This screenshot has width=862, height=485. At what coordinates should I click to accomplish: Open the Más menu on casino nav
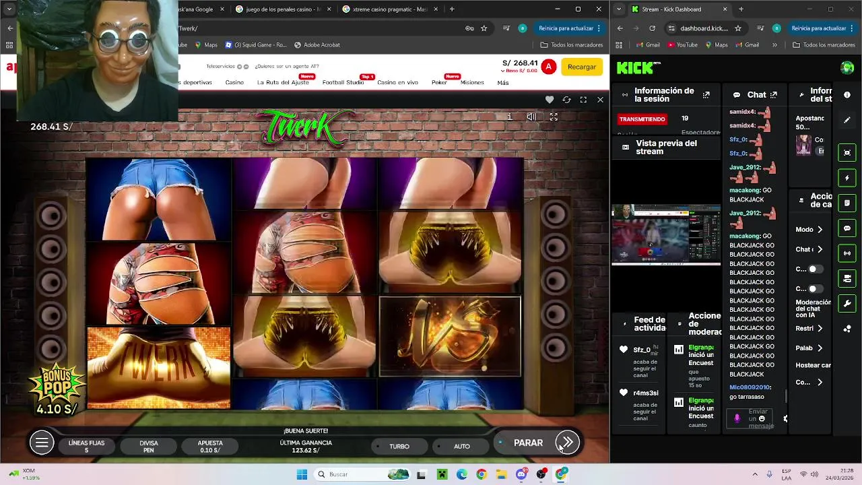coord(502,82)
